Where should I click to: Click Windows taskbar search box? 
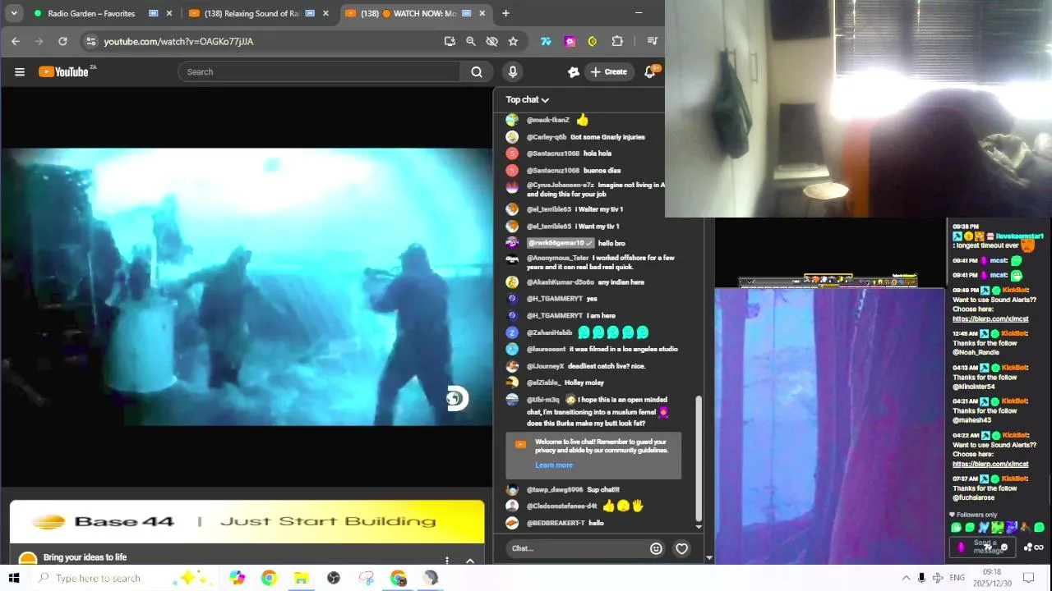[123, 579]
